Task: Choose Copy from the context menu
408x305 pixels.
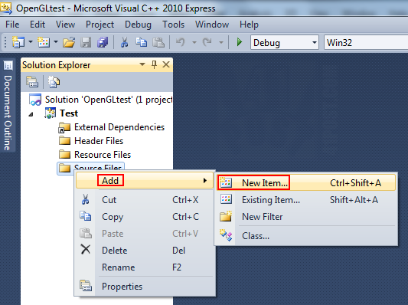Action: point(145,217)
